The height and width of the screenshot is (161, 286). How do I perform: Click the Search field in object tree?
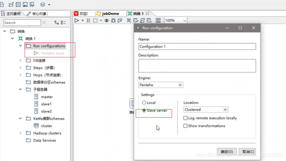click(x=22, y=23)
